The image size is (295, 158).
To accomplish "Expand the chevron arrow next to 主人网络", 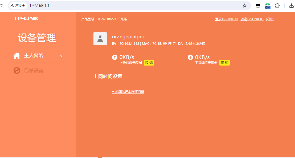I will click(x=61, y=56).
